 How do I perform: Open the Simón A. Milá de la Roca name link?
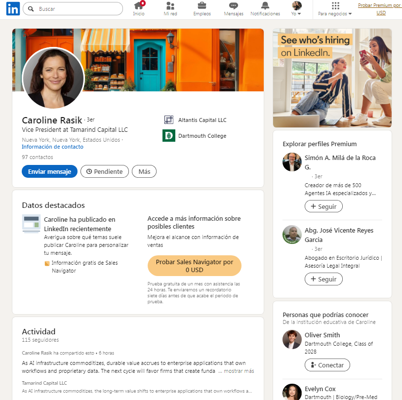click(x=340, y=162)
